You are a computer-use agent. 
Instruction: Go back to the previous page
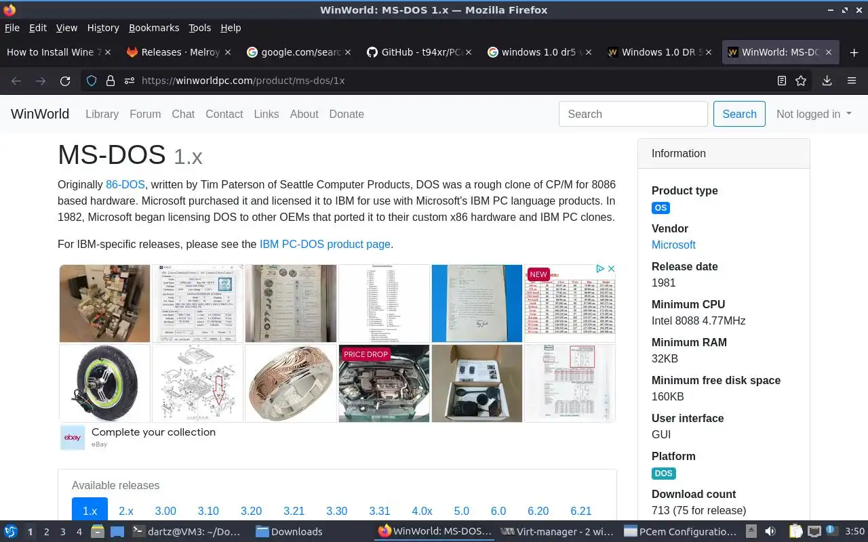[x=16, y=81]
